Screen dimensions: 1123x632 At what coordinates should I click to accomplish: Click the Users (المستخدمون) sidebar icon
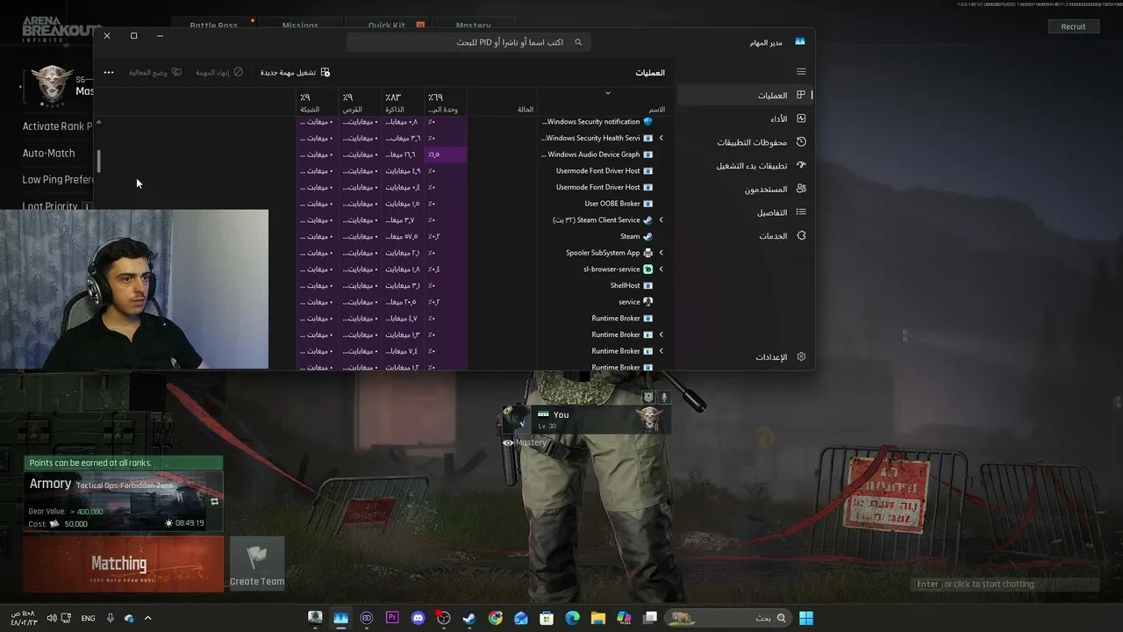[x=801, y=189]
